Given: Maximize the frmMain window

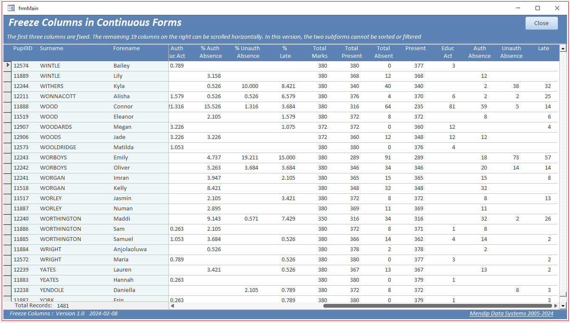Looking at the screenshot, I should pyautogui.click(x=538, y=8).
